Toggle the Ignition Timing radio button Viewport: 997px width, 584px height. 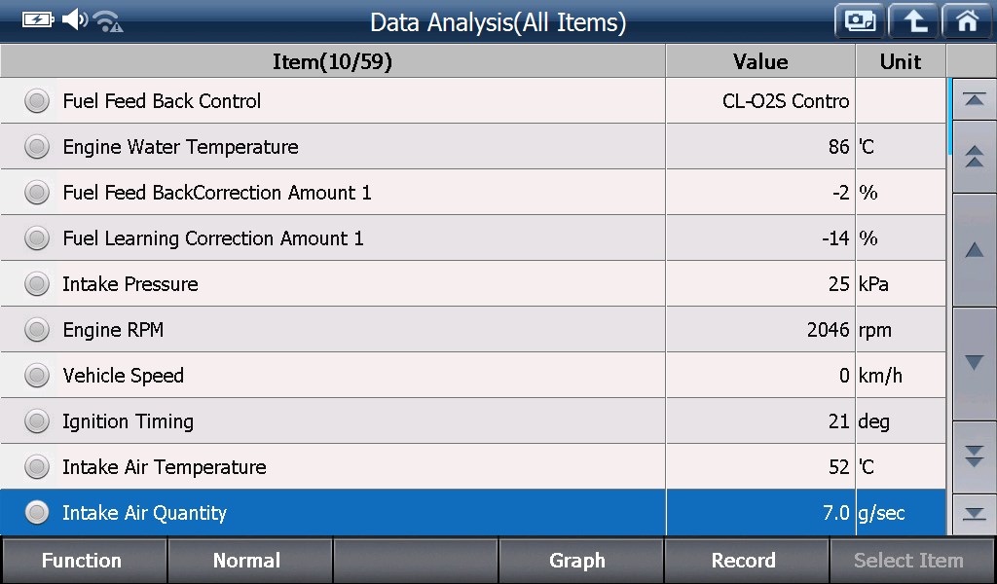tap(37, 420)
